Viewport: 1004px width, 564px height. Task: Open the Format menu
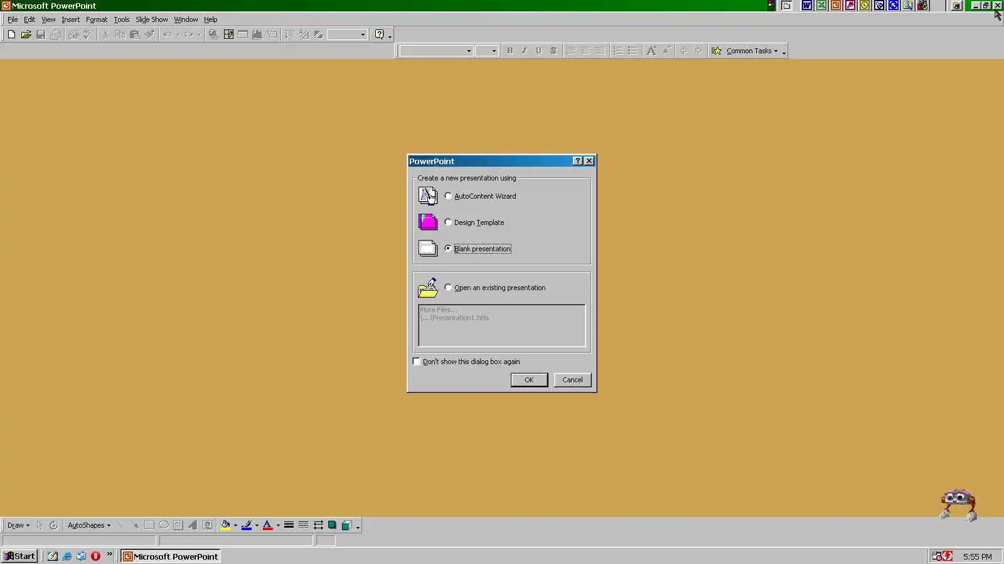(x=97, y=19)
